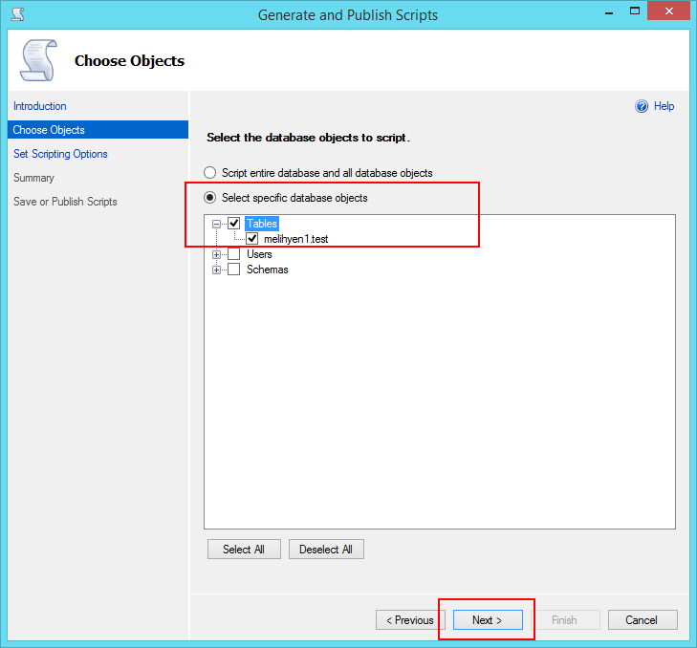Select 'Script entire database and all database objects'
The height and width of the screenshot is (648, 697).
(x=209, y=173)
